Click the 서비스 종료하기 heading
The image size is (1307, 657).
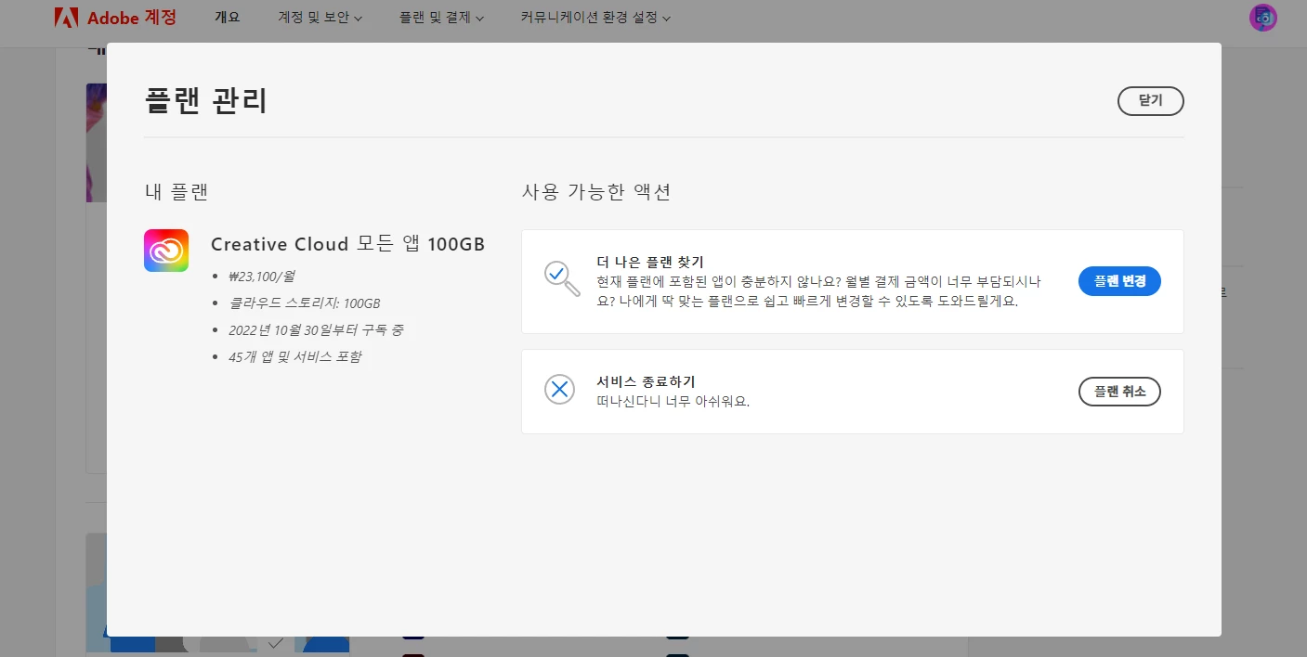[x=646, y=381]
